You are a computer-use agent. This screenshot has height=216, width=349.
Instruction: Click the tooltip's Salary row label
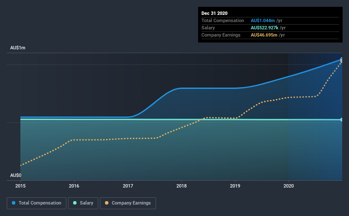pos(208,28)
